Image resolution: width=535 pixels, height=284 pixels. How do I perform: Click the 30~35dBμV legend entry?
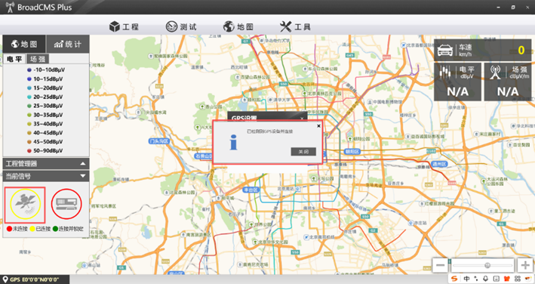pyautogui.click(x=45, y=115)
